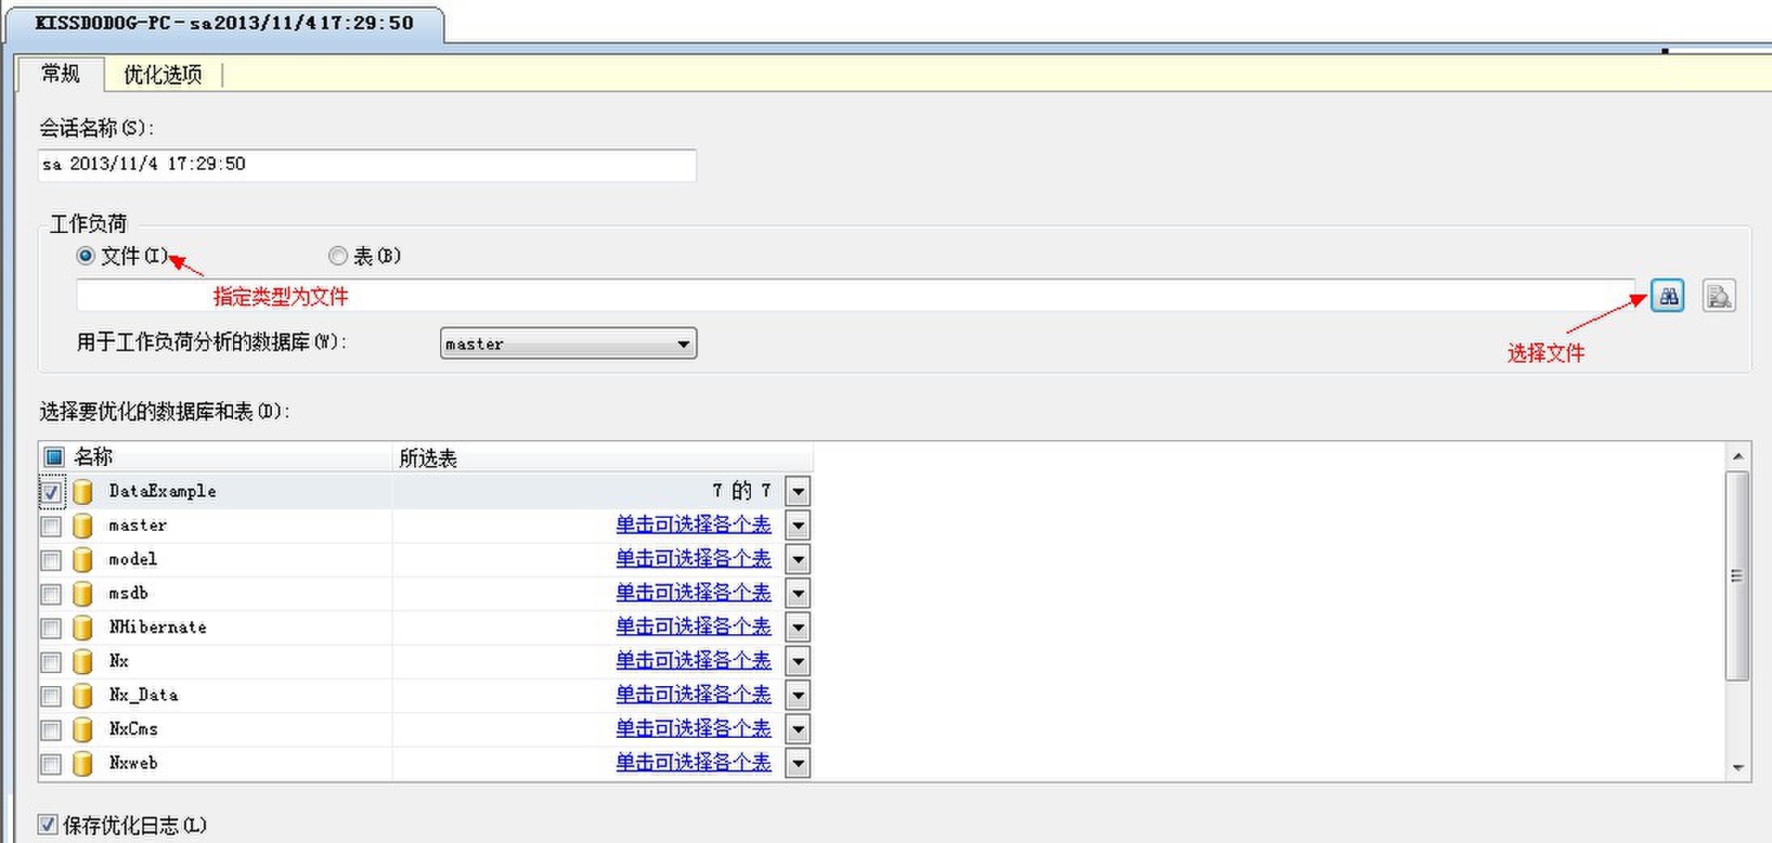Click the preview workload file icon
Screen dimensions: 1772x843
click(x=1719, y=295)
